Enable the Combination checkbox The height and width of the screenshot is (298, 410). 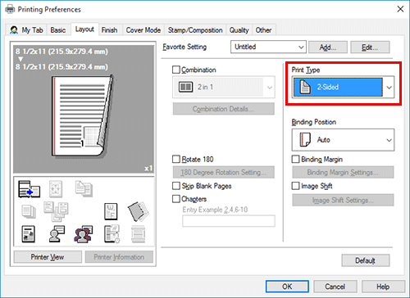tap(176, 70)
